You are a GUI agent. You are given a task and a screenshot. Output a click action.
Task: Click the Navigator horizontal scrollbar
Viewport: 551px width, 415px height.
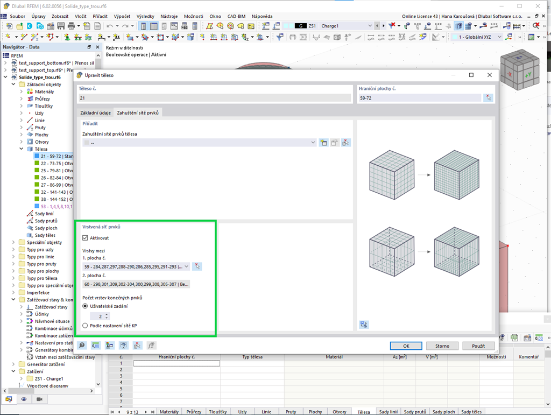point(48,391)
